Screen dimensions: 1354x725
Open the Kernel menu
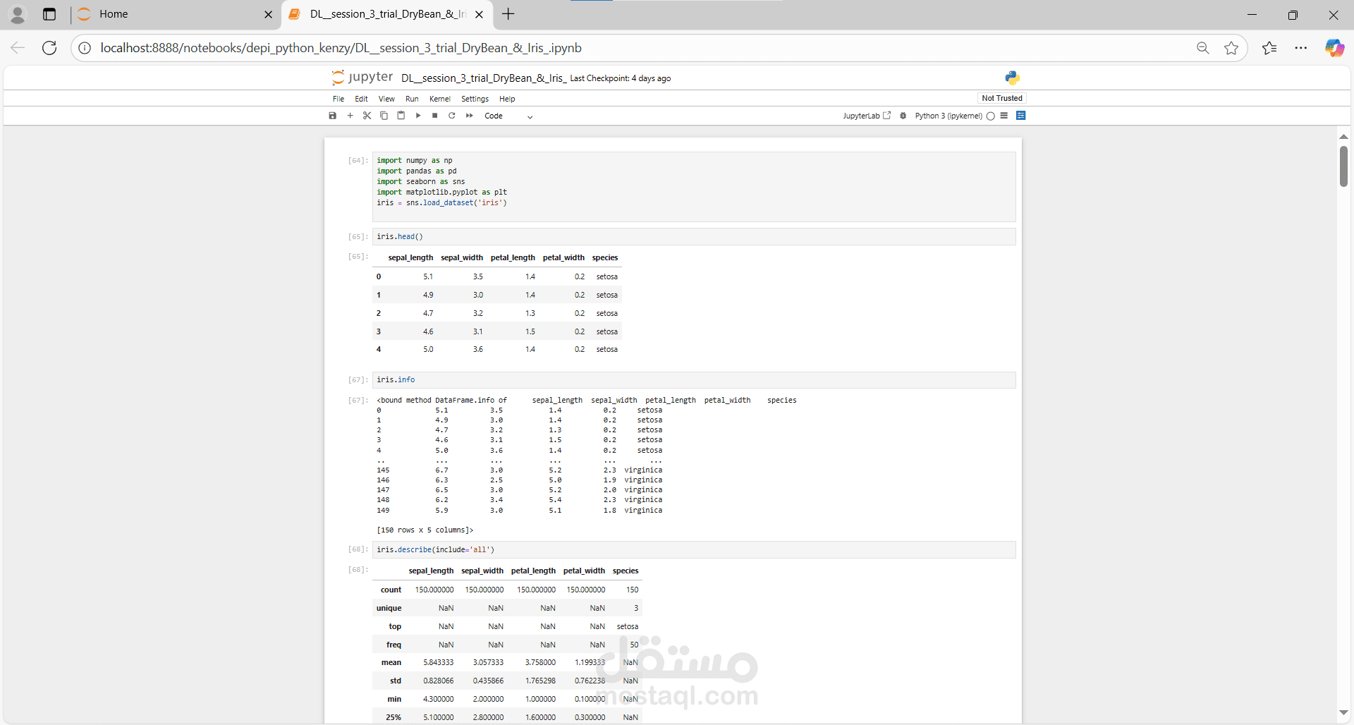440,99
